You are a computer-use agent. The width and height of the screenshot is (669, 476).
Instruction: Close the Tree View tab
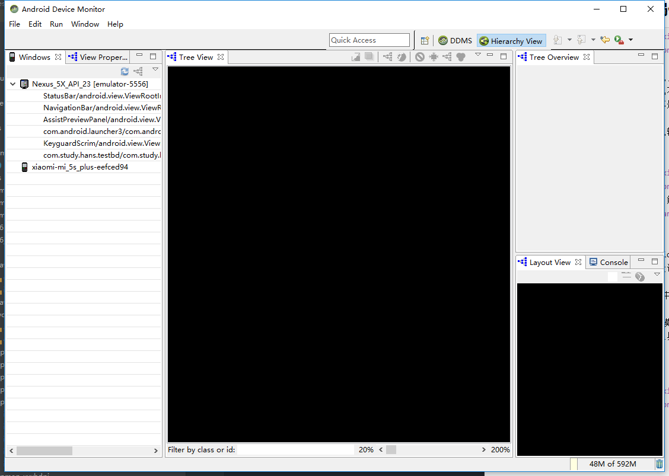click(x=221, y=57)
